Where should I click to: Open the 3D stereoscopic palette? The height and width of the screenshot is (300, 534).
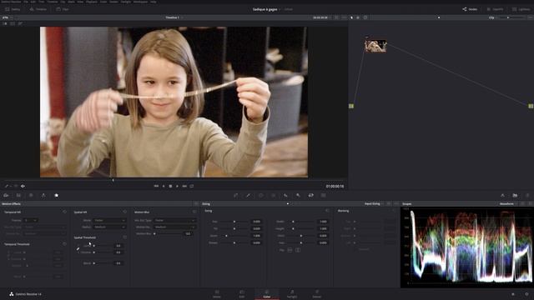(x=323, y=195)
